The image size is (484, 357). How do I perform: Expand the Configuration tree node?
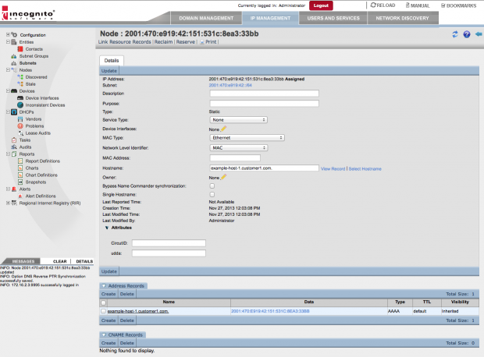(8, 34)
